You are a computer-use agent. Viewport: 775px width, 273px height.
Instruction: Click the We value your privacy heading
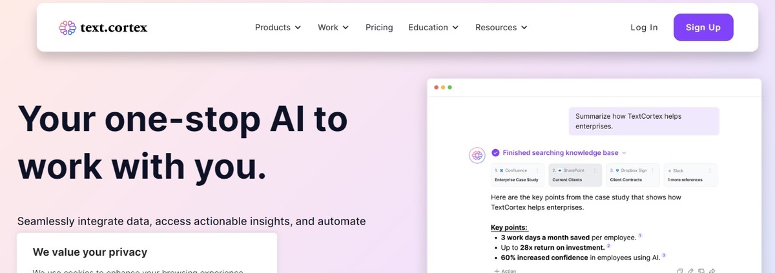(x=90, y=252)
